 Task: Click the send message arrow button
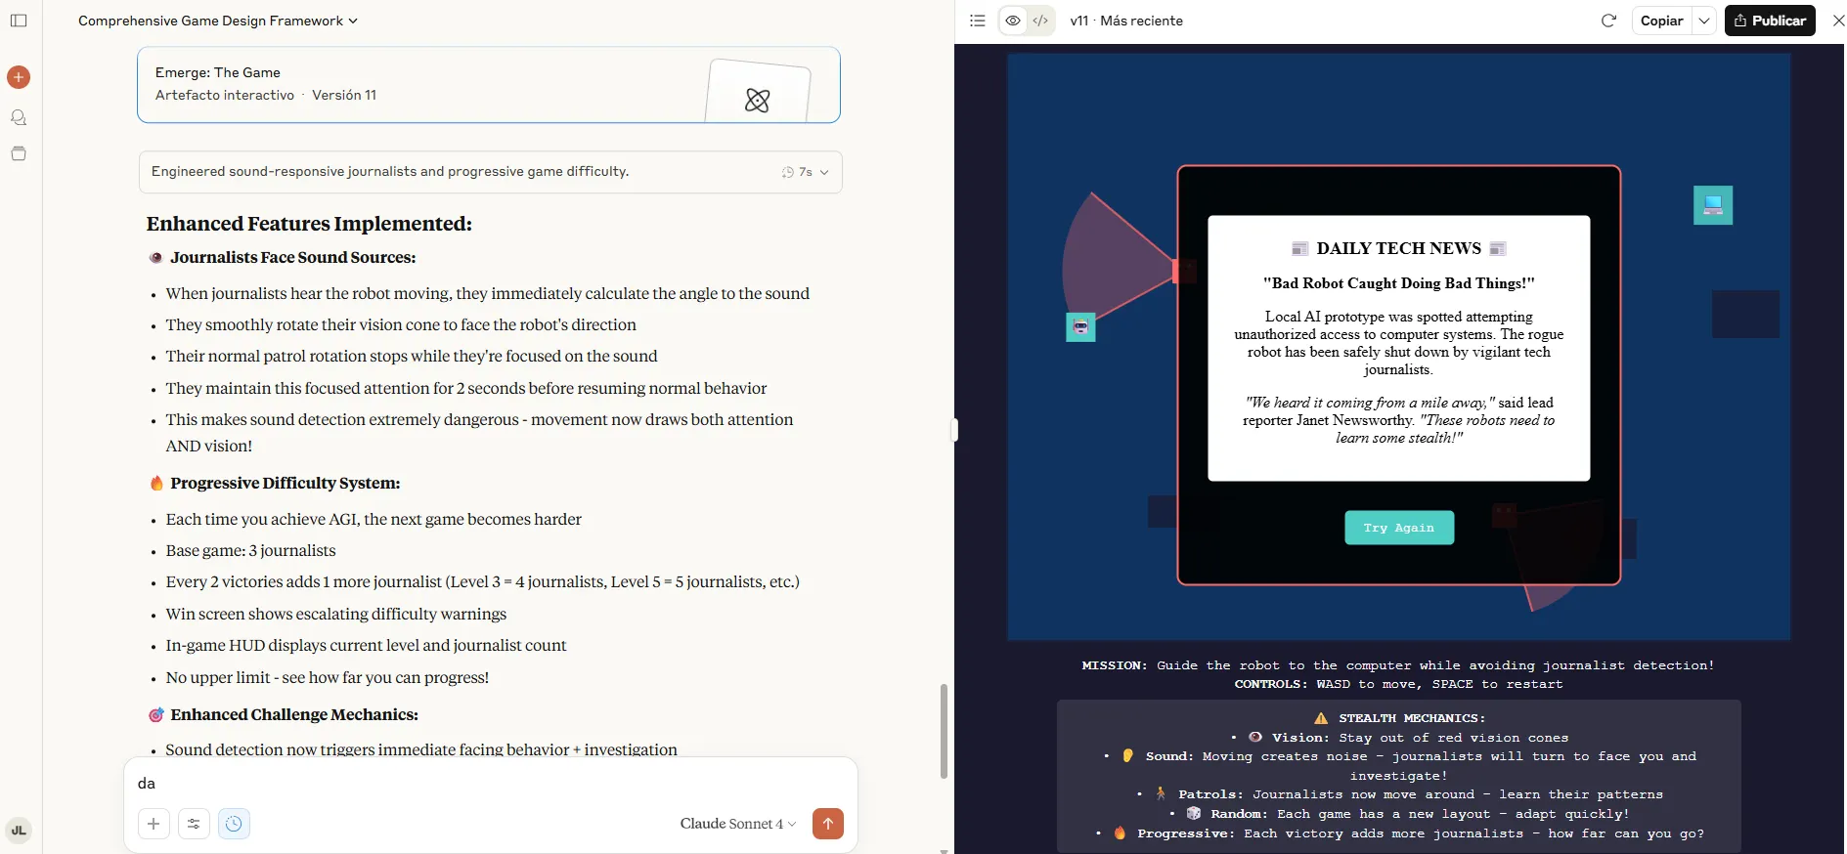827,824
